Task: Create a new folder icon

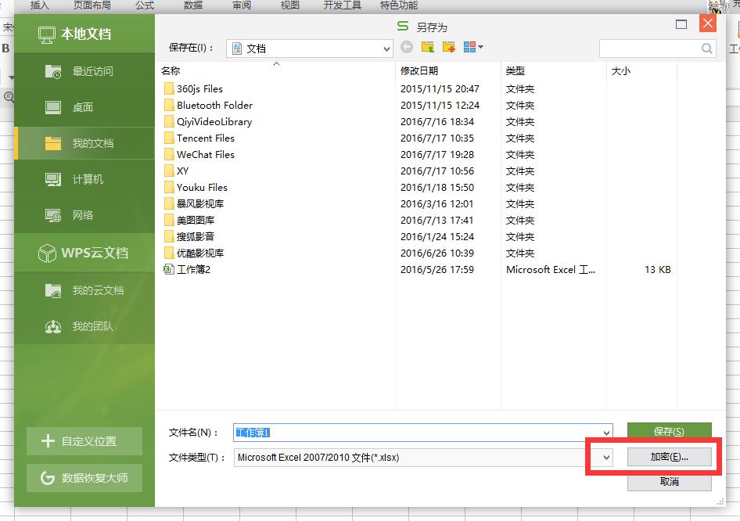Action: [448, 47]
